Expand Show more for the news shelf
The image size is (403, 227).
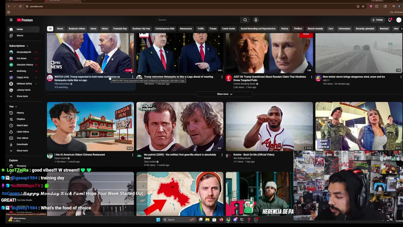point(224,94)
